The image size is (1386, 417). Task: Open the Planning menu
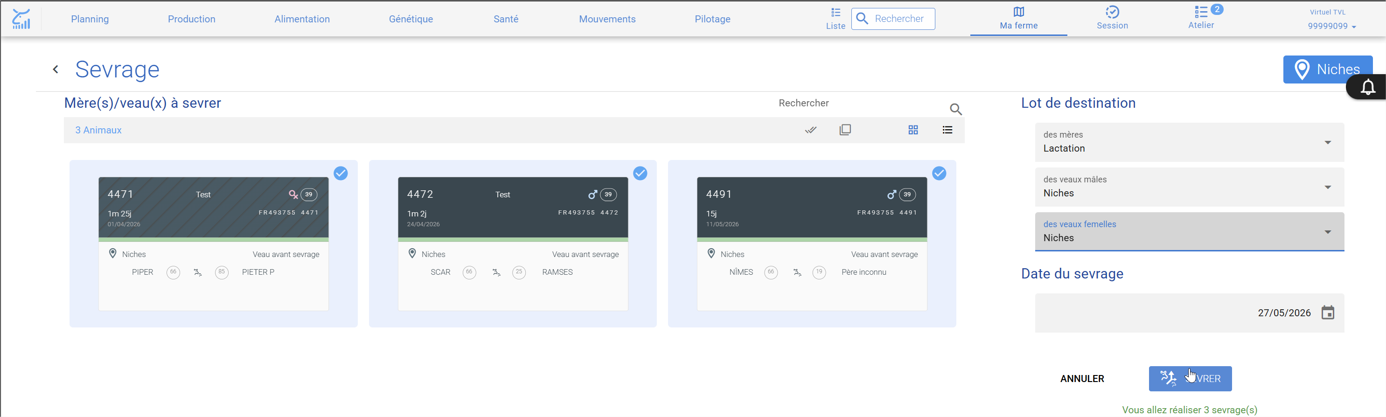pos(90,19)
